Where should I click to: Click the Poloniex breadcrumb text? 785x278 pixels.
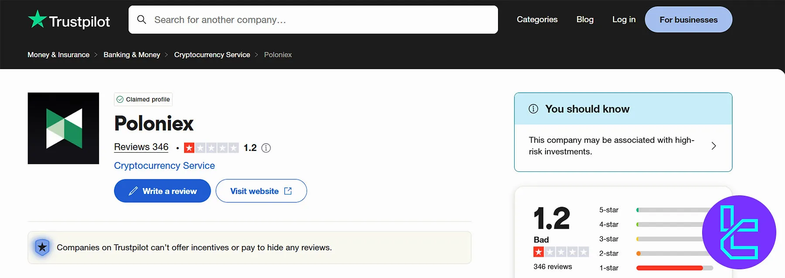(x=278, y=55)
